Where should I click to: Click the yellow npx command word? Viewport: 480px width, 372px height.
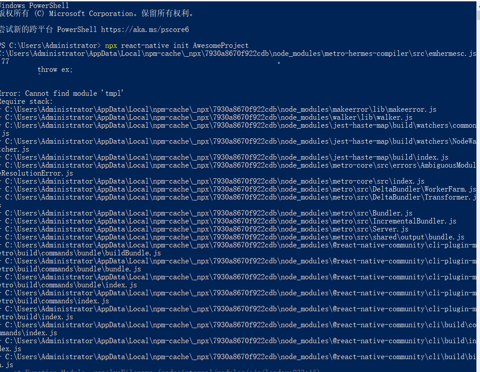111,46
